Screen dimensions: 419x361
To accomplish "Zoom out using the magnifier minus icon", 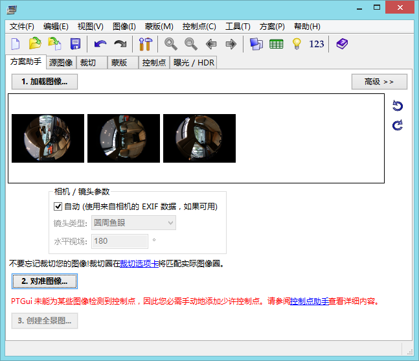I will [191, 44].
